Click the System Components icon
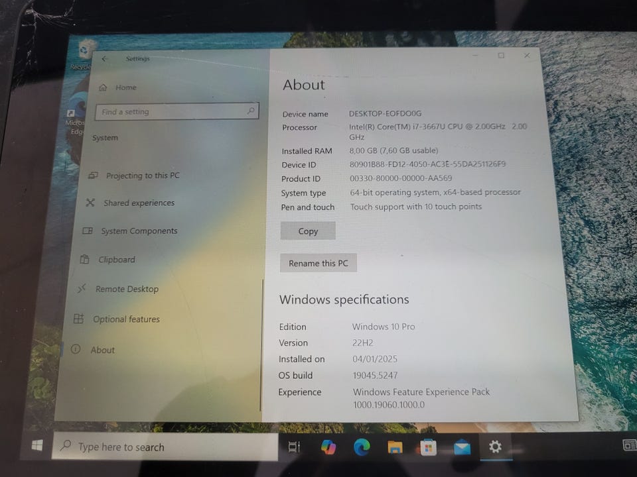This screenshot has height=477, width=637. [x=88, y=231]
